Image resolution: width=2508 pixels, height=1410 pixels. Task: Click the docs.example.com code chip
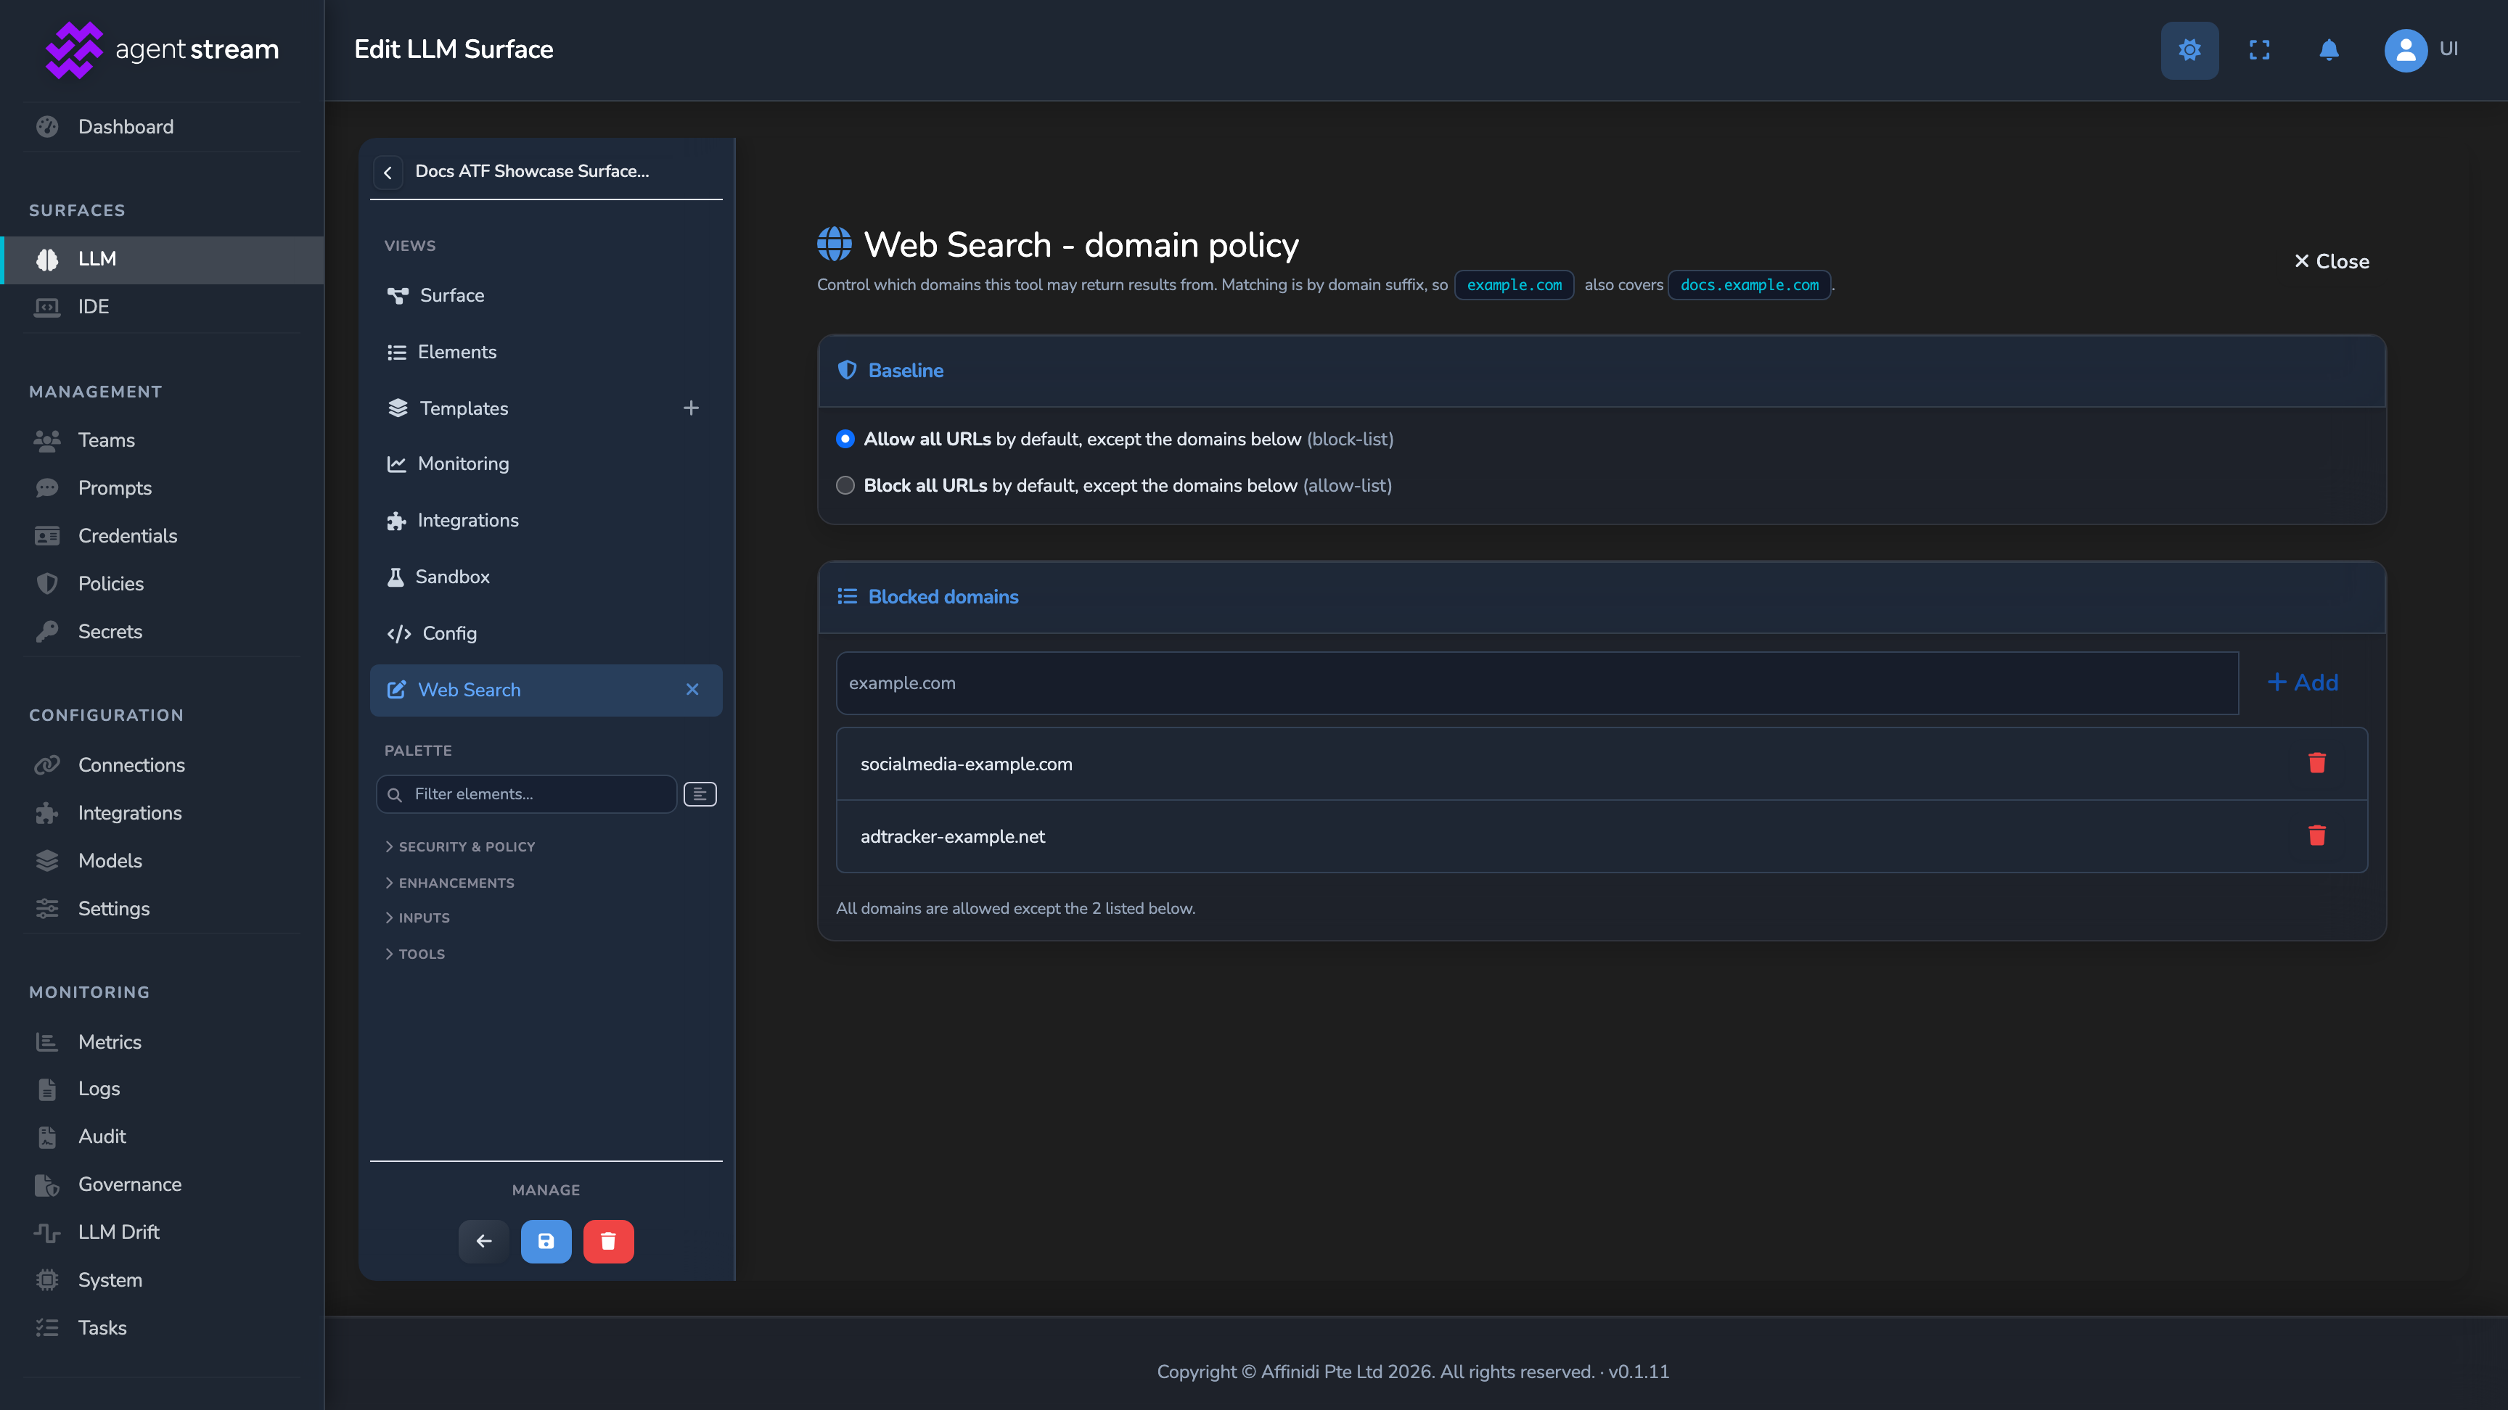point(1750,285)
